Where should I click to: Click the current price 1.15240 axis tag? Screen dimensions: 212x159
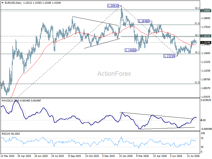coord(206,43)
